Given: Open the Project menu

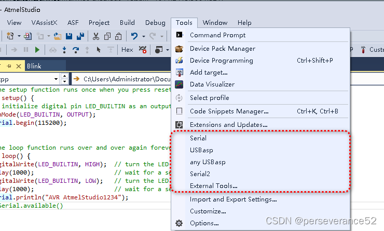Looking at the screenshot, I should point(99,23).
